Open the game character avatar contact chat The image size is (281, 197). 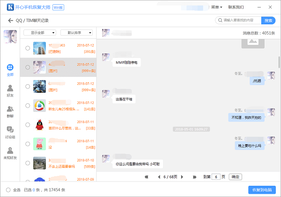pos(39,87)
